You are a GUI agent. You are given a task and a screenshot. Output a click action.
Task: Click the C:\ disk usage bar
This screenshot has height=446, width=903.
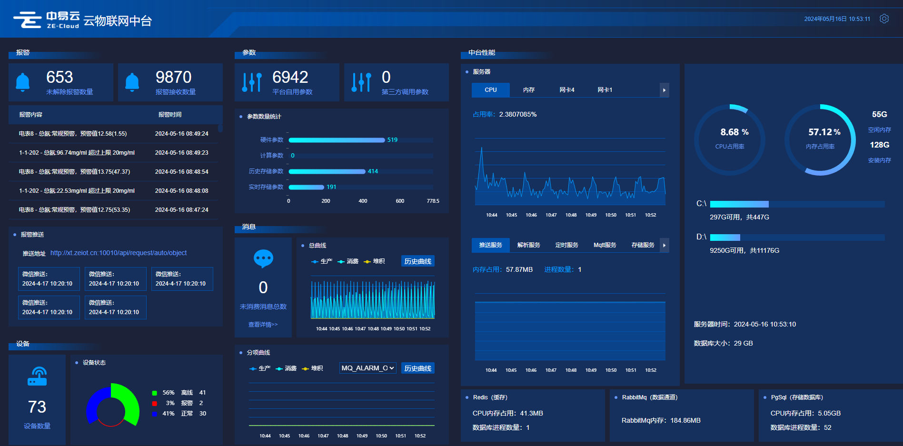[x=797, y=204]
